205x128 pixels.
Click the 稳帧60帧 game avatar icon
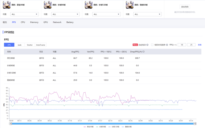(x=129, y=5)
